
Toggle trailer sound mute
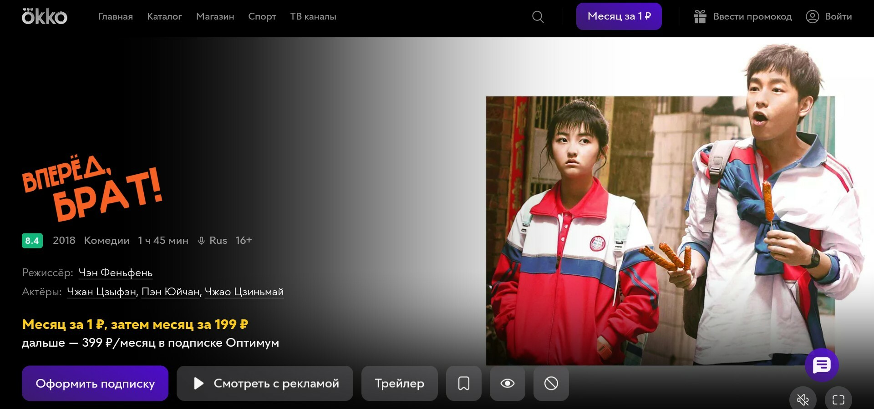(803, 399)
